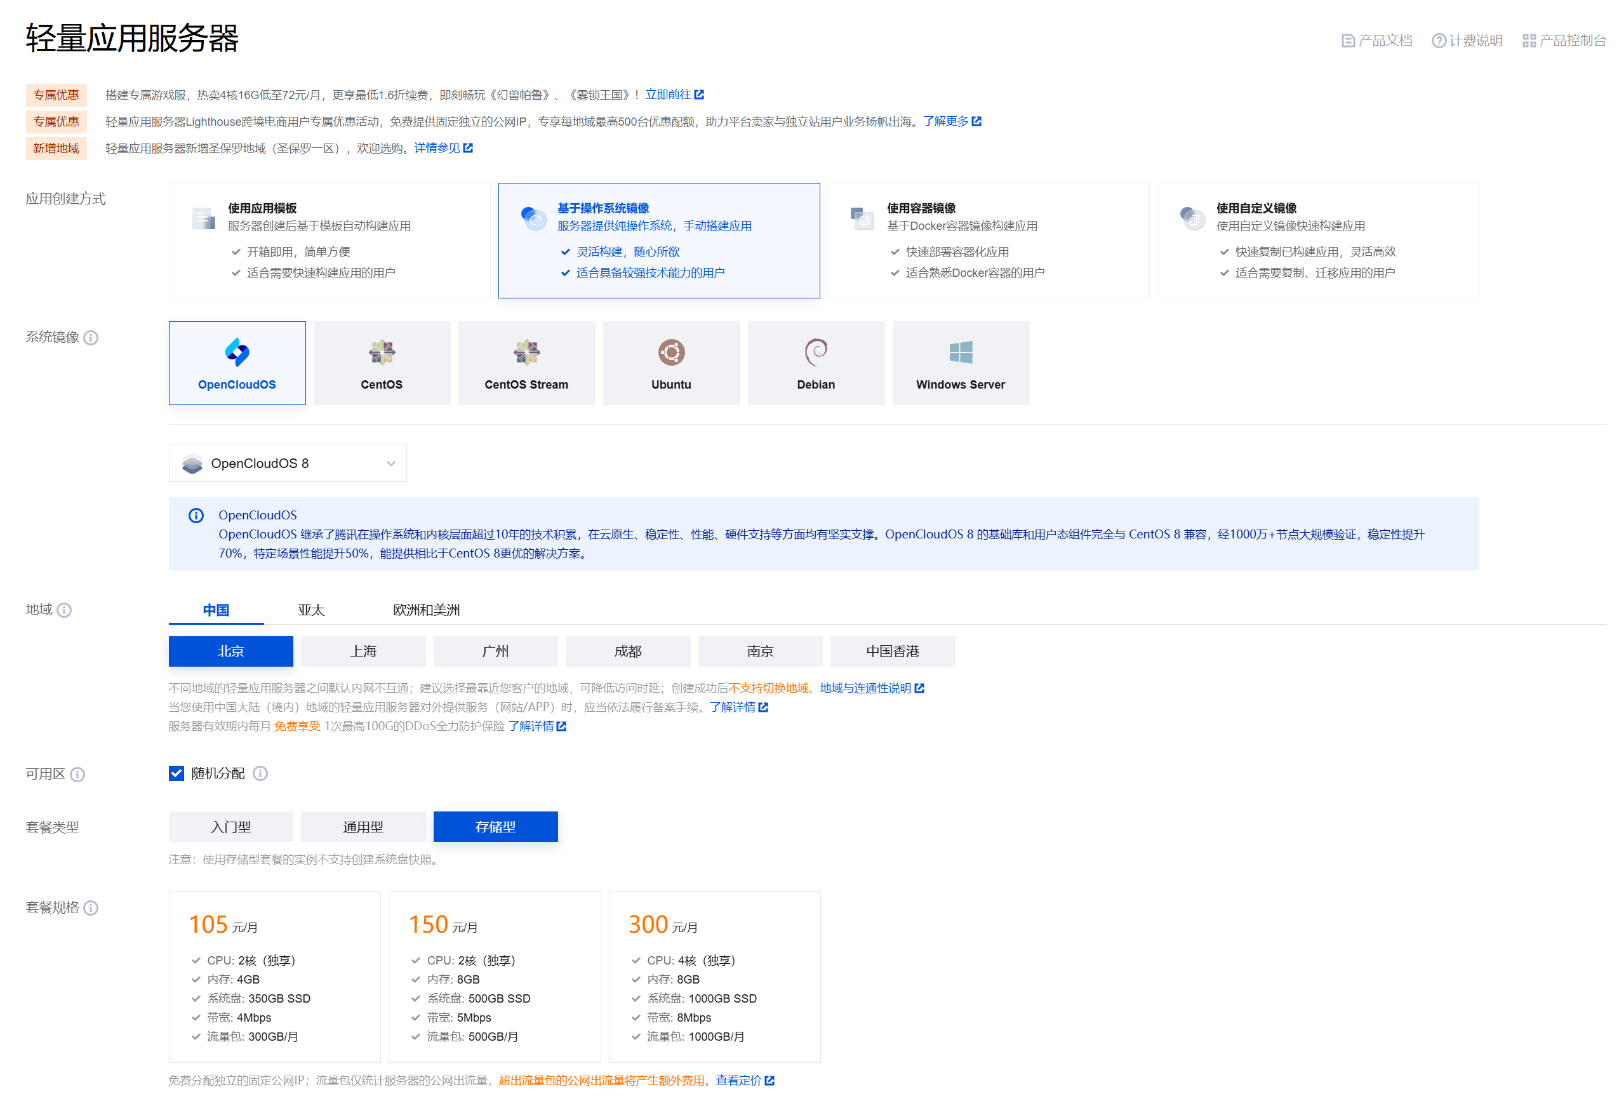Switch to the 欧洲和美洲 region tab
This screenshot has width=1619, height=1101.
427,611
